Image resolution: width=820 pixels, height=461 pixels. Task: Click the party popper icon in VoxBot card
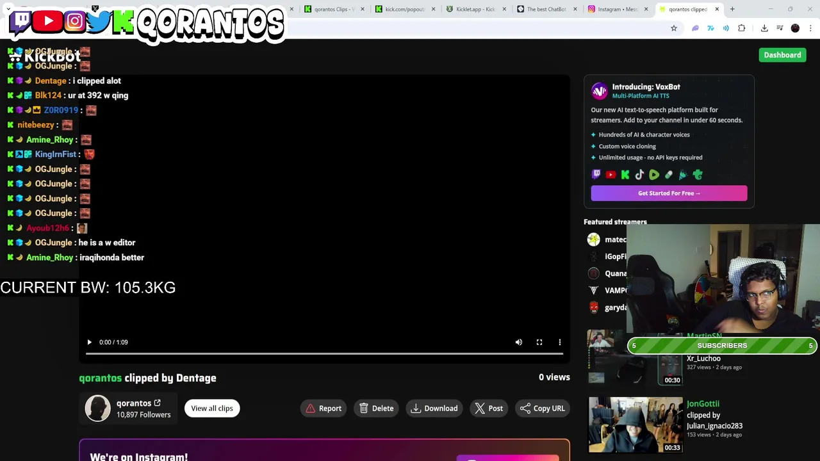click(683, 175)
